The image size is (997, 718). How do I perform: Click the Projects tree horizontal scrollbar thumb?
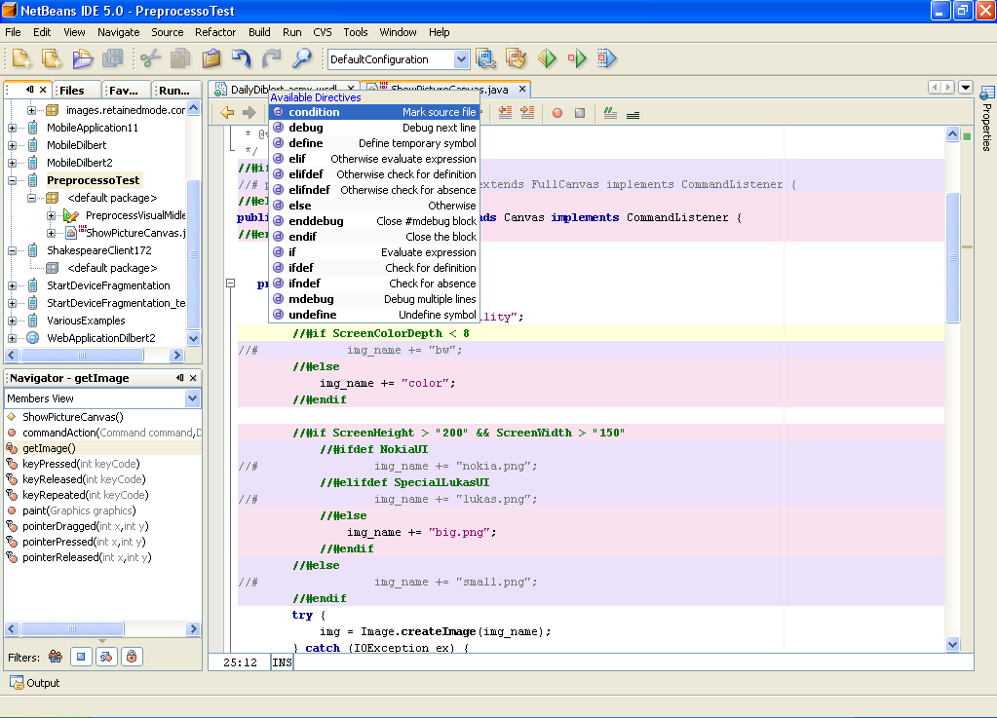82,356
